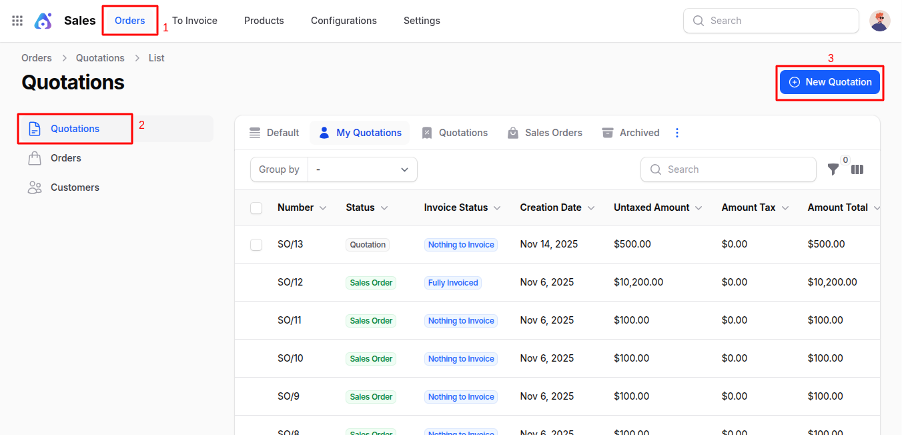This screenshot has height=435, width=902.
Task: Open the apps grid launcher icon
Action: 17,21
